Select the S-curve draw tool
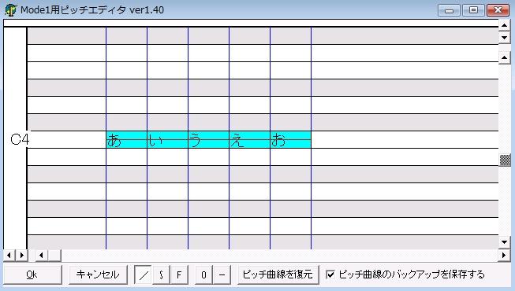The image size is (515, 291). pos(161,274)
